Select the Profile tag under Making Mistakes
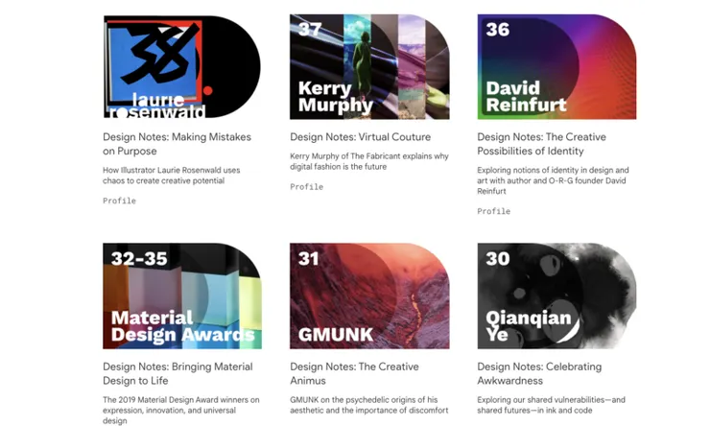The width and height of the screenshot is (710, 426). pos(119,201)
